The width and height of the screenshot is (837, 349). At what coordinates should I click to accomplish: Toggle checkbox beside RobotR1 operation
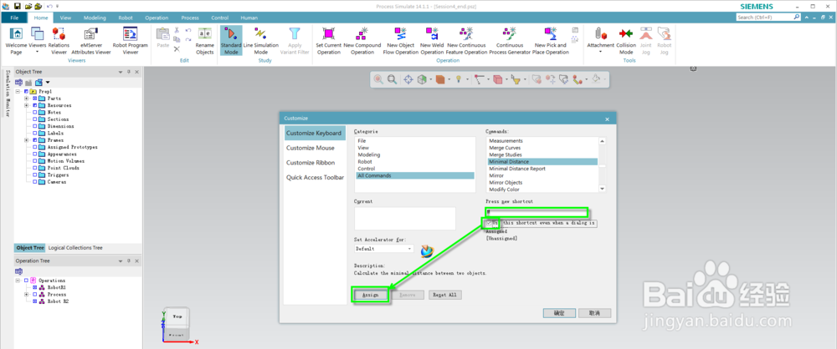35,287
